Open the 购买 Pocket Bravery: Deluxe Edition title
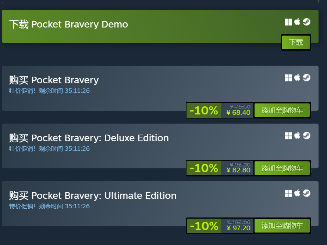Viewport: 327px width, 245px height. coord(89,138)
